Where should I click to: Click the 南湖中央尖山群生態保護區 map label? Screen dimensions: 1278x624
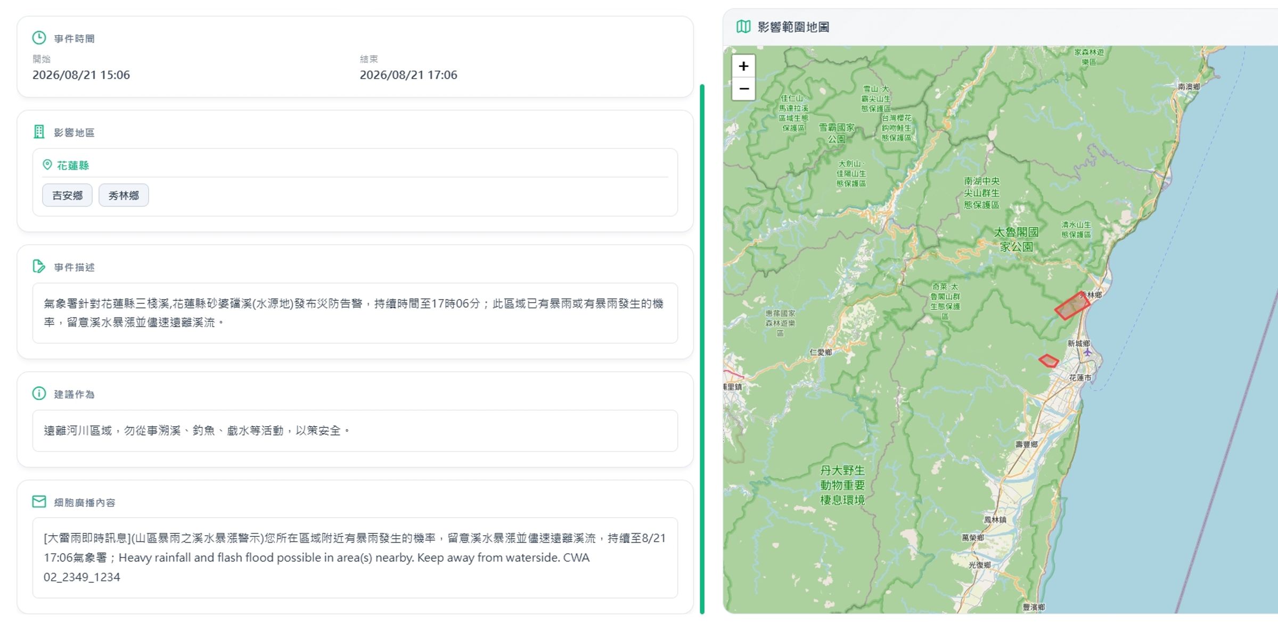coord(981,193)
